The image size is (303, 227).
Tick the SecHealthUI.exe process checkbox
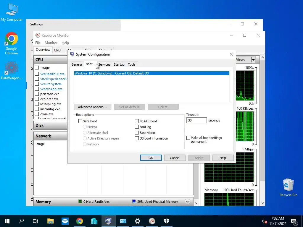pos(37,74)
